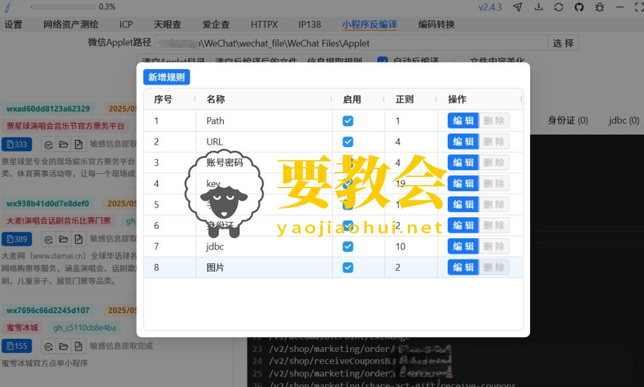Click 编辑 for the 图片 rule
This screenshot has height=387, width=644.
[463, 267]
